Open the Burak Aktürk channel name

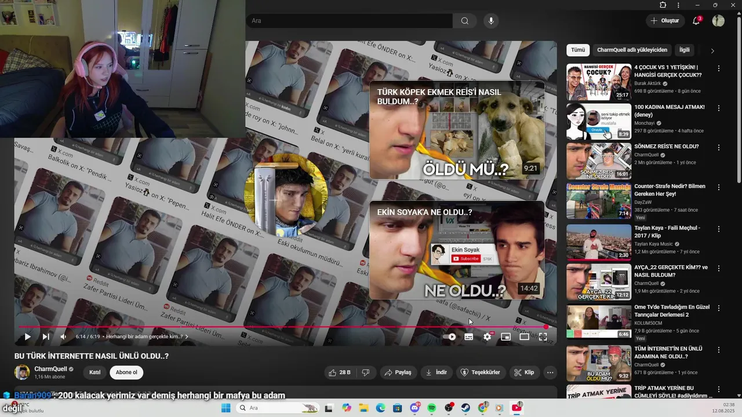tap(648, 83)
